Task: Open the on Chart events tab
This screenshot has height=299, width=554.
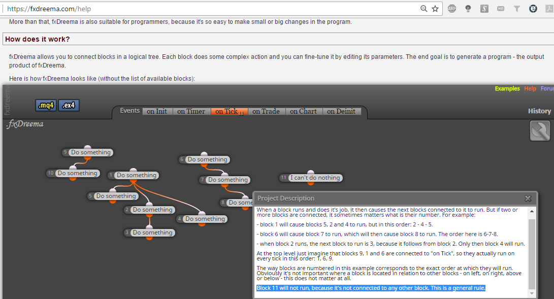Action: pos(304,112)
